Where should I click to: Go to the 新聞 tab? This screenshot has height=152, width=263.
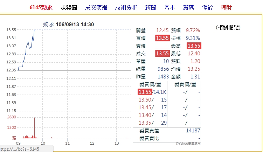pyautogui.click(x=151, y=8)
